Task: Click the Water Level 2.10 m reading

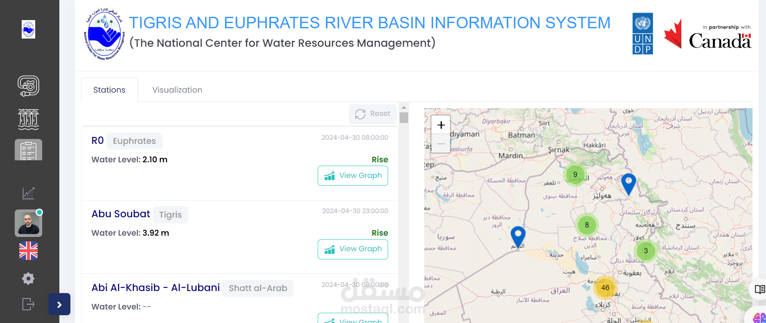Action: tap(129, 159)
